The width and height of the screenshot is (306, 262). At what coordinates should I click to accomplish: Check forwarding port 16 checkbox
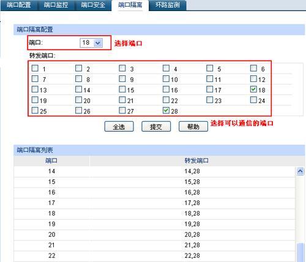pyautogui.click(x=166, y=89)
